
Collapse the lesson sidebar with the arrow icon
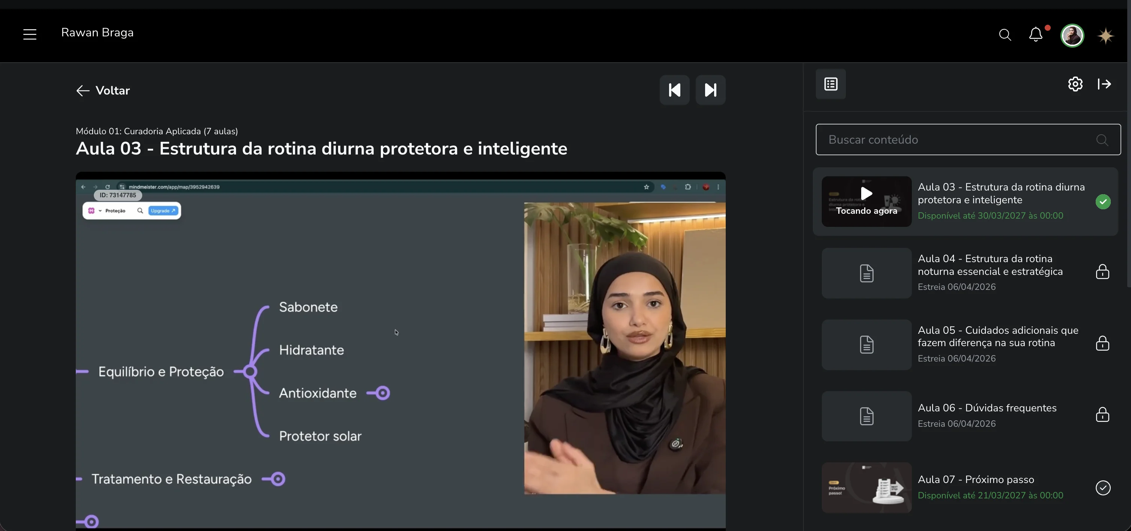tap(1104, 84)
